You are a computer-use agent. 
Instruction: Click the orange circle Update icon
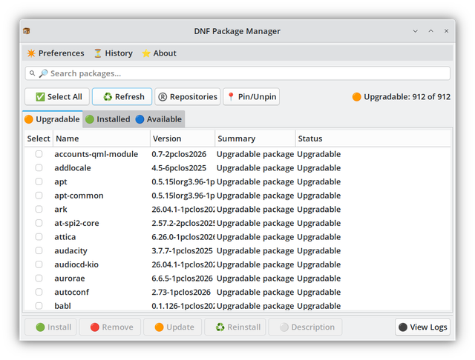pyautogui.click(x=159, y=327)
